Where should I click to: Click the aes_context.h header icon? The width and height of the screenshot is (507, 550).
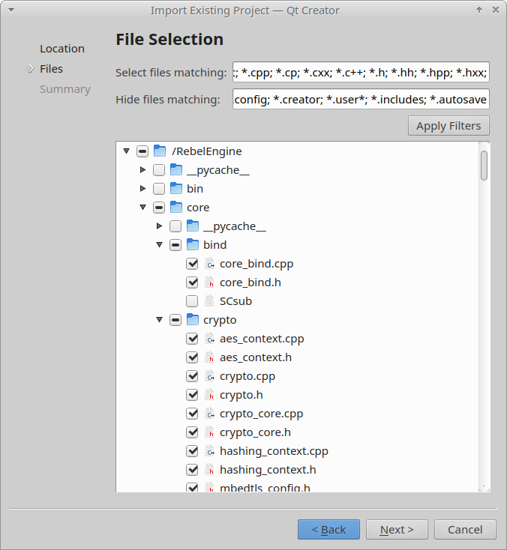209,357
